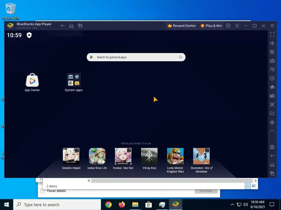Click the magnifier icon in the search bar
The image size is (281, 210).
181,57
